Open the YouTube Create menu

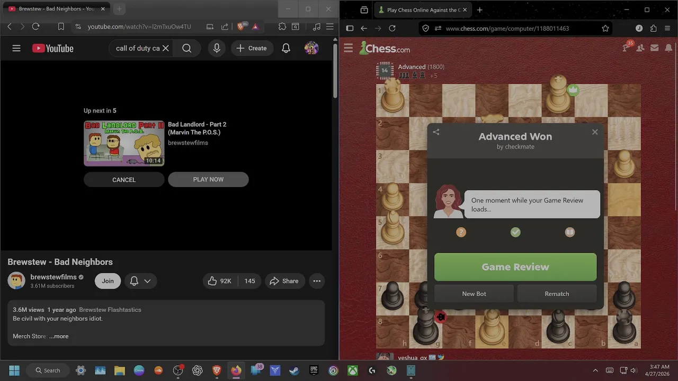pyautogui.click(x=252, y=48)
